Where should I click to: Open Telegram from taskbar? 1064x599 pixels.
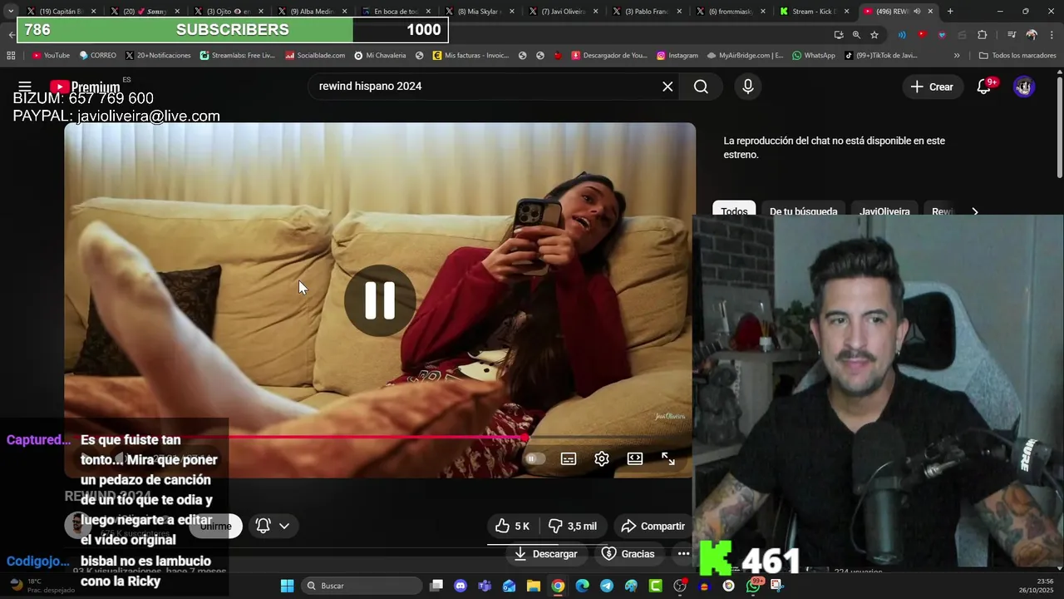tap(607, 586)
